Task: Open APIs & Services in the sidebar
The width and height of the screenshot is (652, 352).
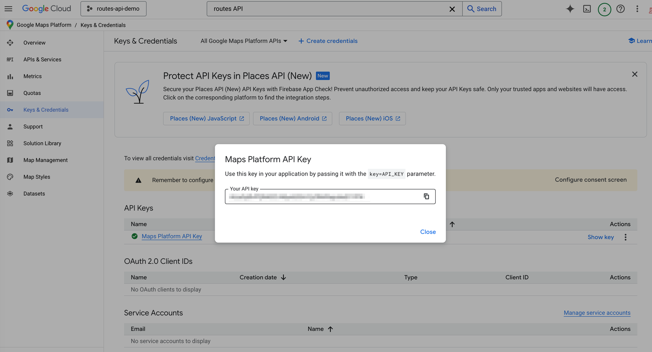Action: (x=52, y=59)
